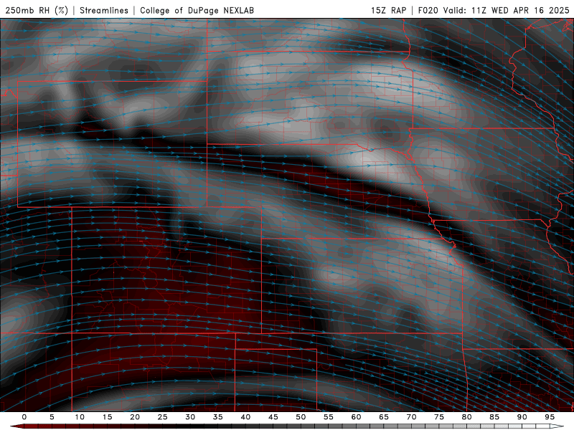Click the colorbar label "90"
Viewport: 574px width, 430px height.
coord(522,417)
